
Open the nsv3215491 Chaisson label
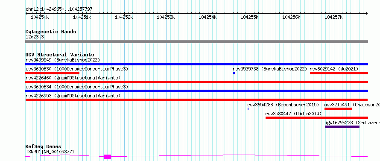(x=352, y=105)
